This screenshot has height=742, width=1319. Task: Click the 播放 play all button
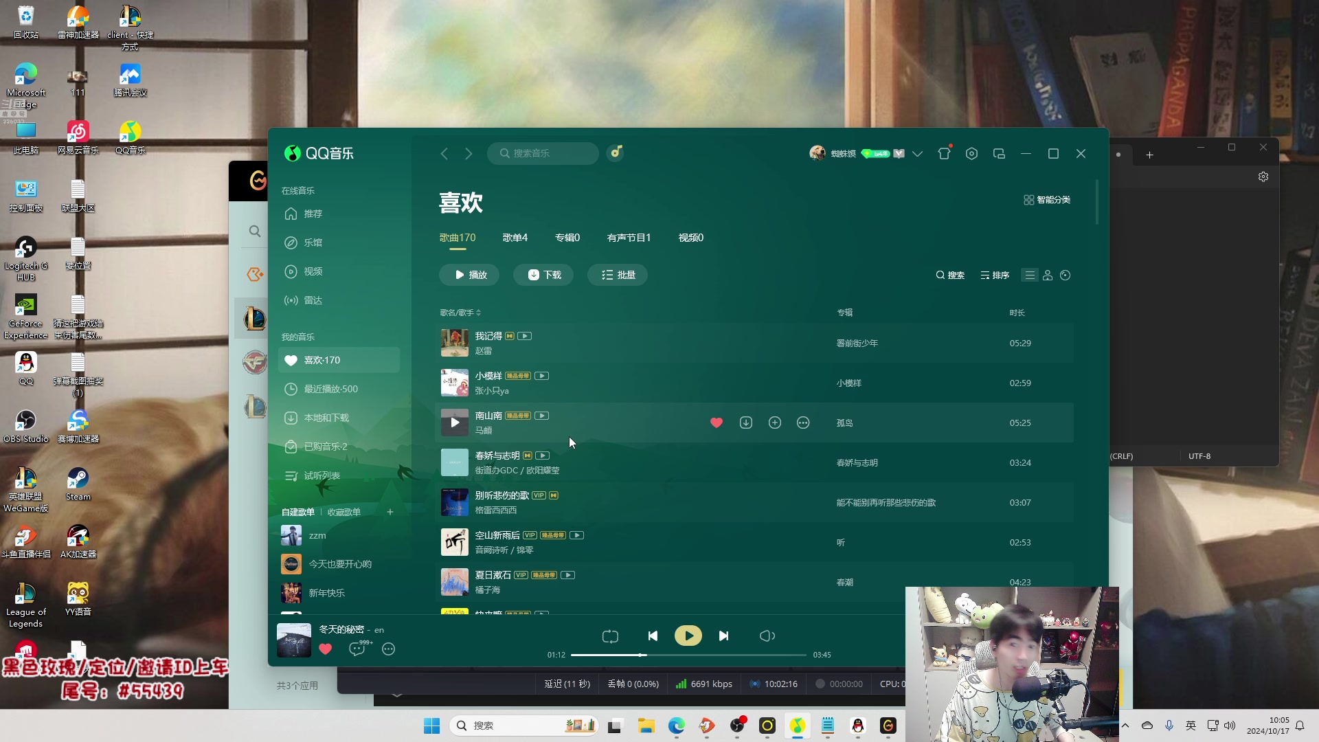(469, 275)
